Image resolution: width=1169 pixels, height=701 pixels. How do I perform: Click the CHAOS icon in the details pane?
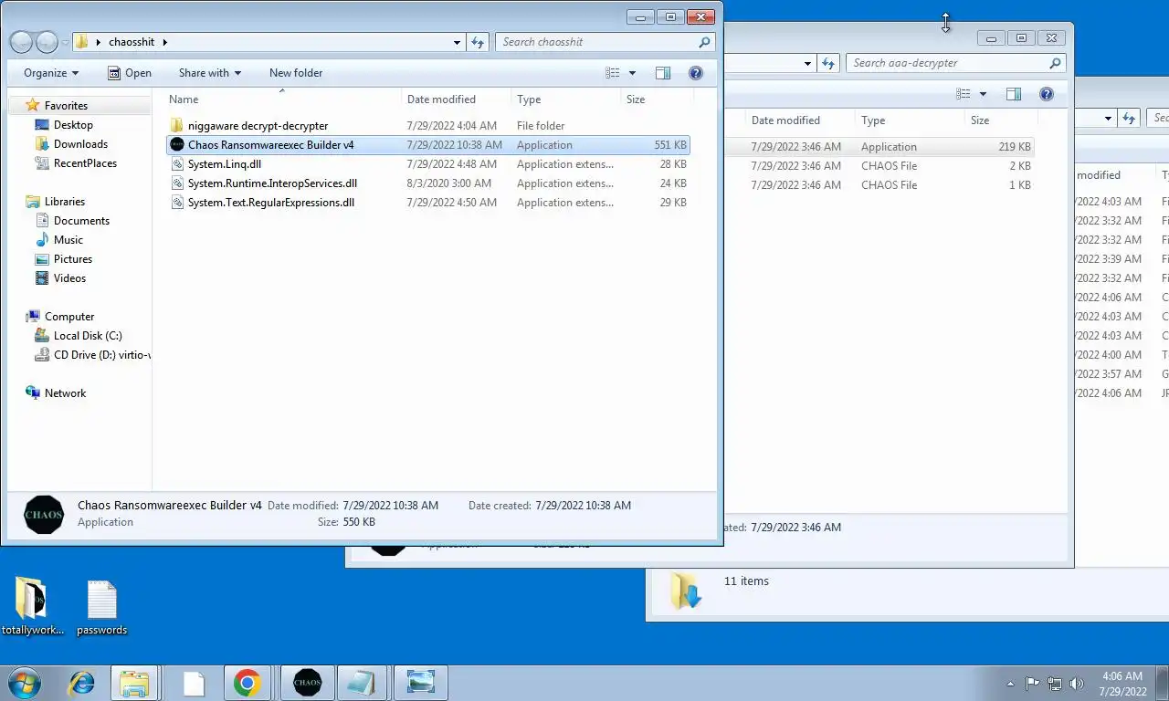[44, 515]
